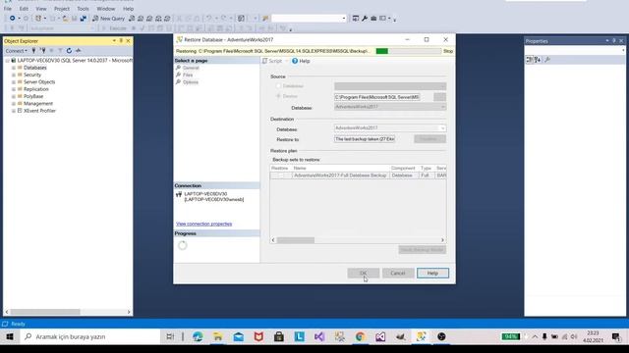Select the Device source radio button
629x353 pixels.
click(x=278, y=96)
